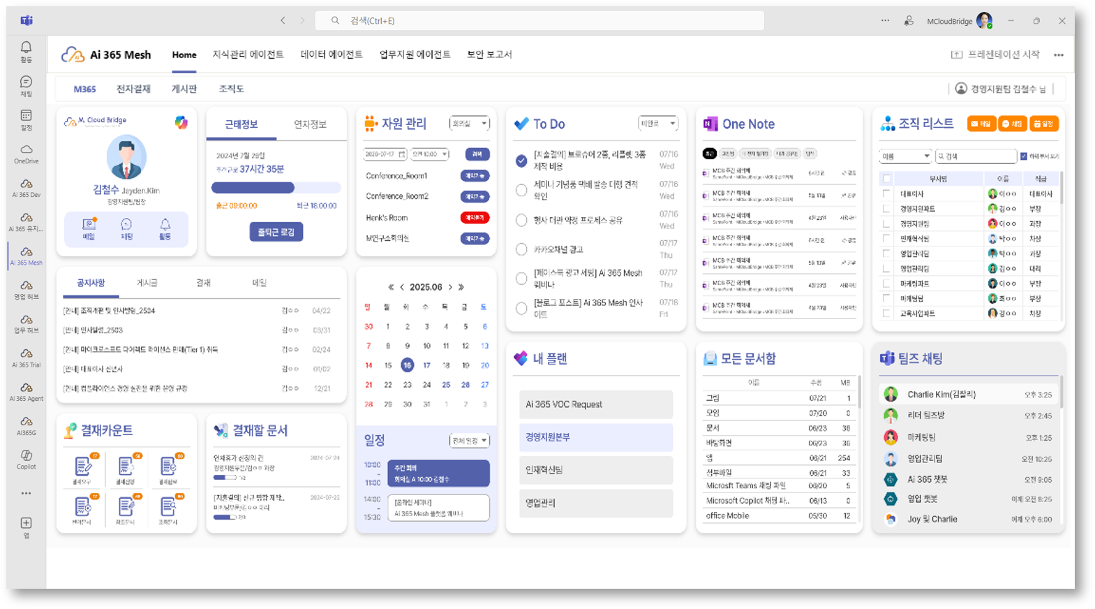Open app header ellipsis beside 프레젠테이션 시작
Screen dimensions: 1095x609
coord(1059,55)
